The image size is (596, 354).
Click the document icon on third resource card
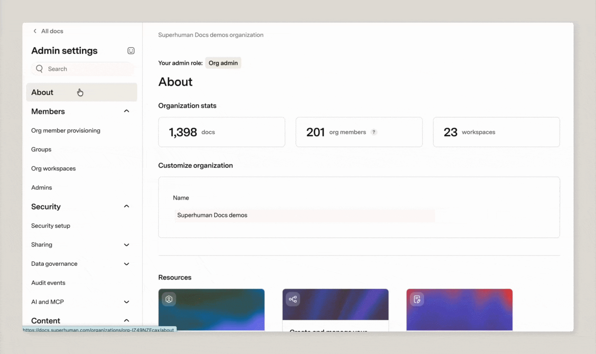coord(417,299)
